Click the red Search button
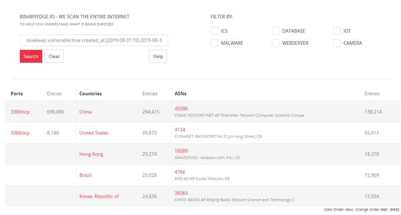Image resolution: width=401 pixels, height=215 pixels. point(31,56)
